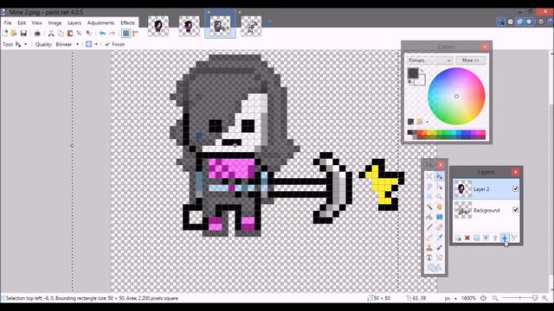Click the zoom slider in status bar
The width and height of the screenshot is (554, 311).
(519, 298)
